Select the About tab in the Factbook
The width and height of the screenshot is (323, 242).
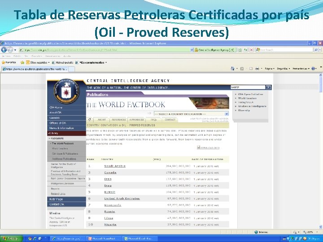[x=101, y=120]
